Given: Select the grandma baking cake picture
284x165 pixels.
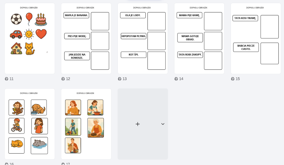Looking at the screenshot, I should tap(96, 128).
